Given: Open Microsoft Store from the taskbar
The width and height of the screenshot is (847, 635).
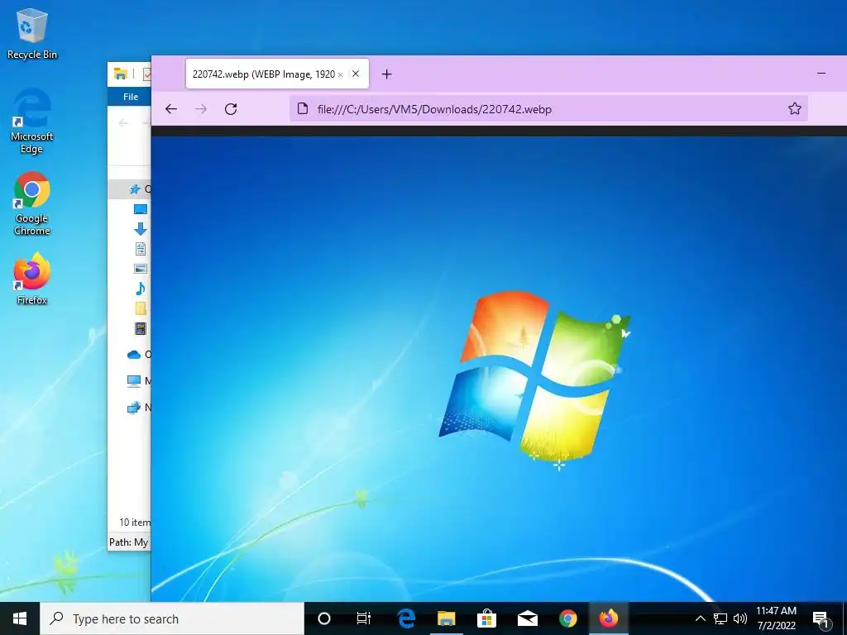Looking at the screenshot, I should (x=486, y=618).
